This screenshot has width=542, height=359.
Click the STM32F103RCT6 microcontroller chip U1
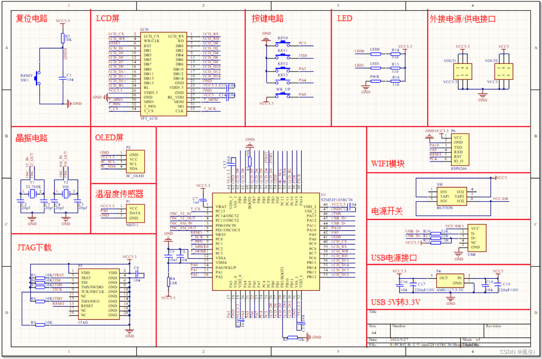point(265,241)
